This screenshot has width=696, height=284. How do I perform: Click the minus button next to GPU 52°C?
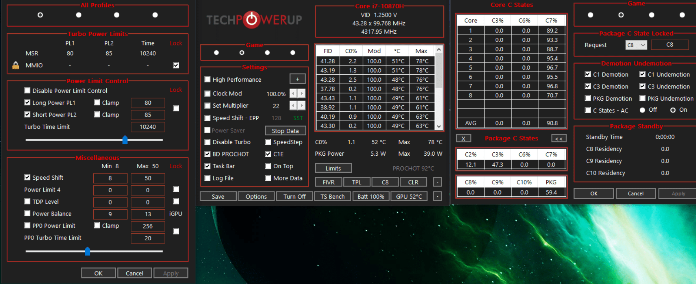[x=437, y=196]
